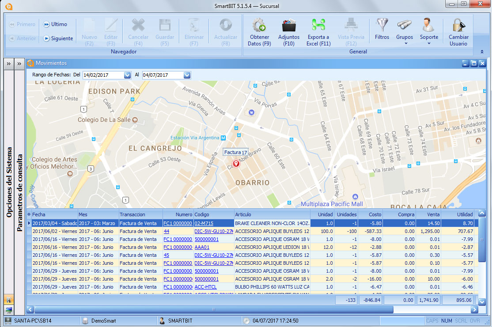Viewport: 492px width, 327px height.
Task: Click the Primero navigation button
Action: pos(22,24)
